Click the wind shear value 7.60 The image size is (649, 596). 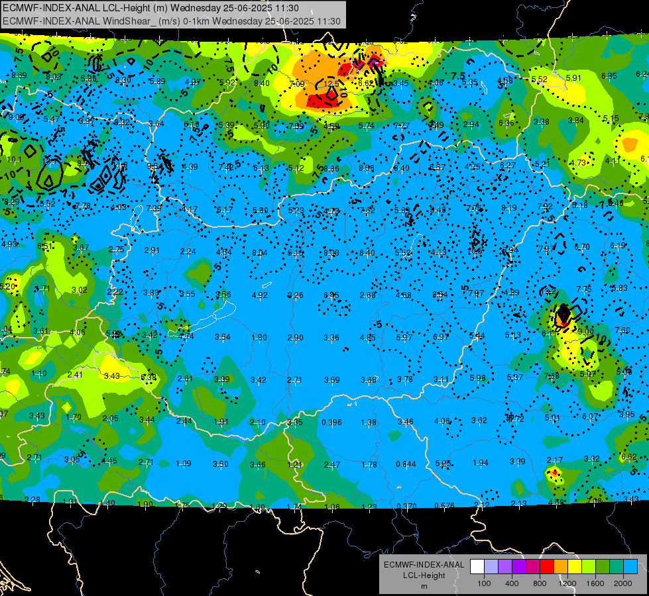coord(622,330)
